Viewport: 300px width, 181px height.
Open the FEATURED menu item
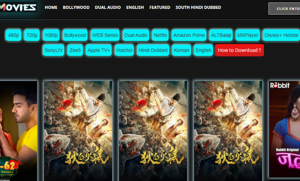tap(160, 7)
